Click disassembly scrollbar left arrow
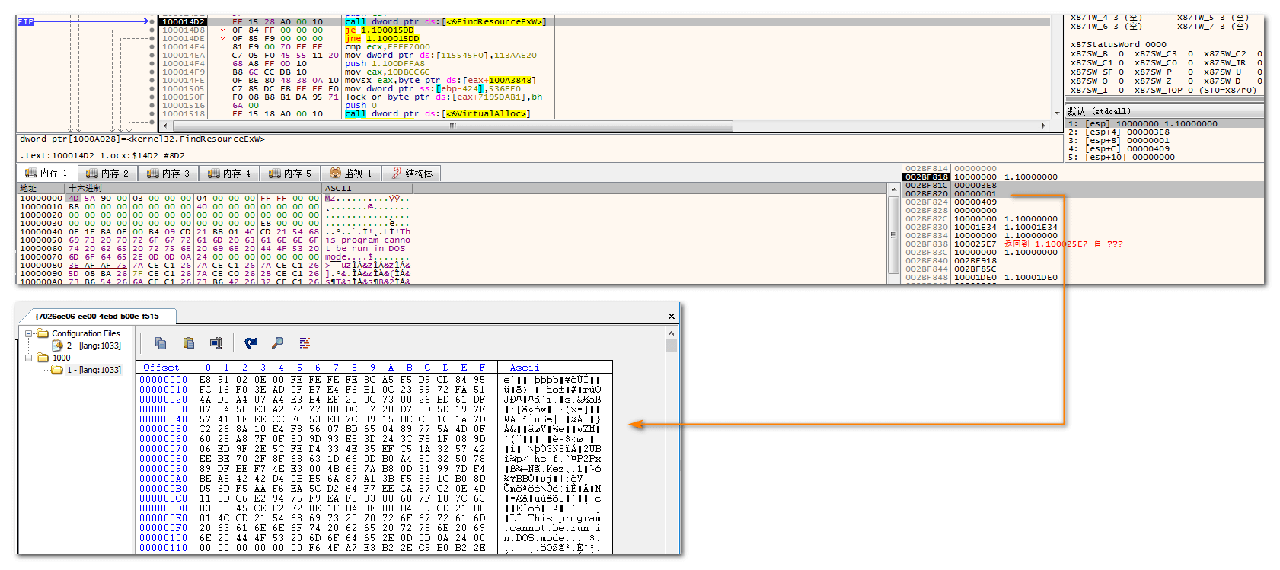Viewport: 1280px width, 570px height. pyautogui.click(x=166, y=126)
